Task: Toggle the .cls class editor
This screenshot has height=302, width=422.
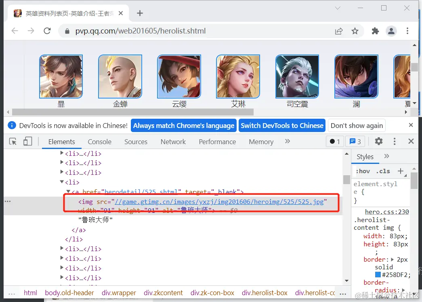Action: [383, 172]
